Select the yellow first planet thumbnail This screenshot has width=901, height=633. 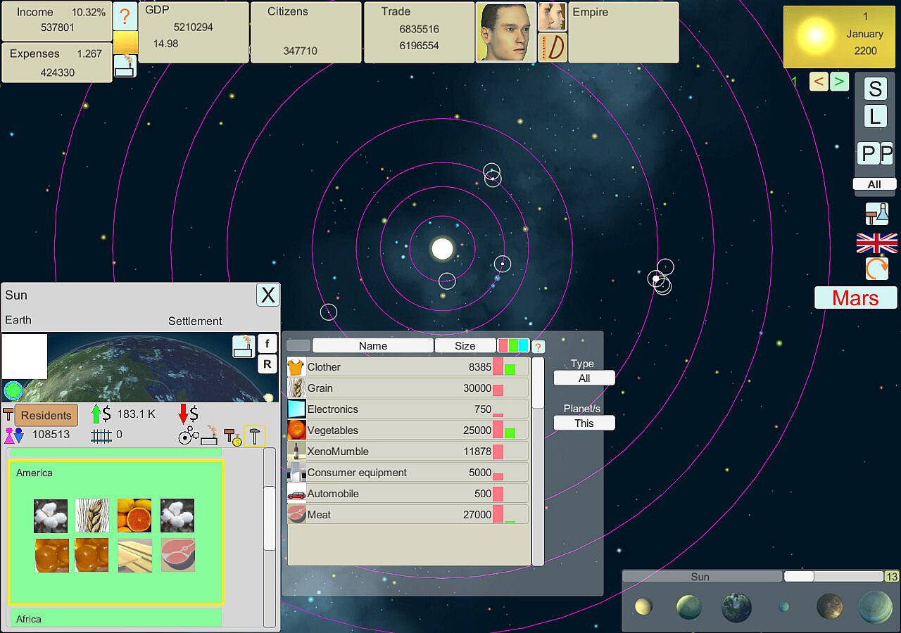click(x=643, y=606)
